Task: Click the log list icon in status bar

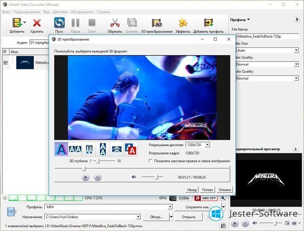Action: tap(223, 225)
